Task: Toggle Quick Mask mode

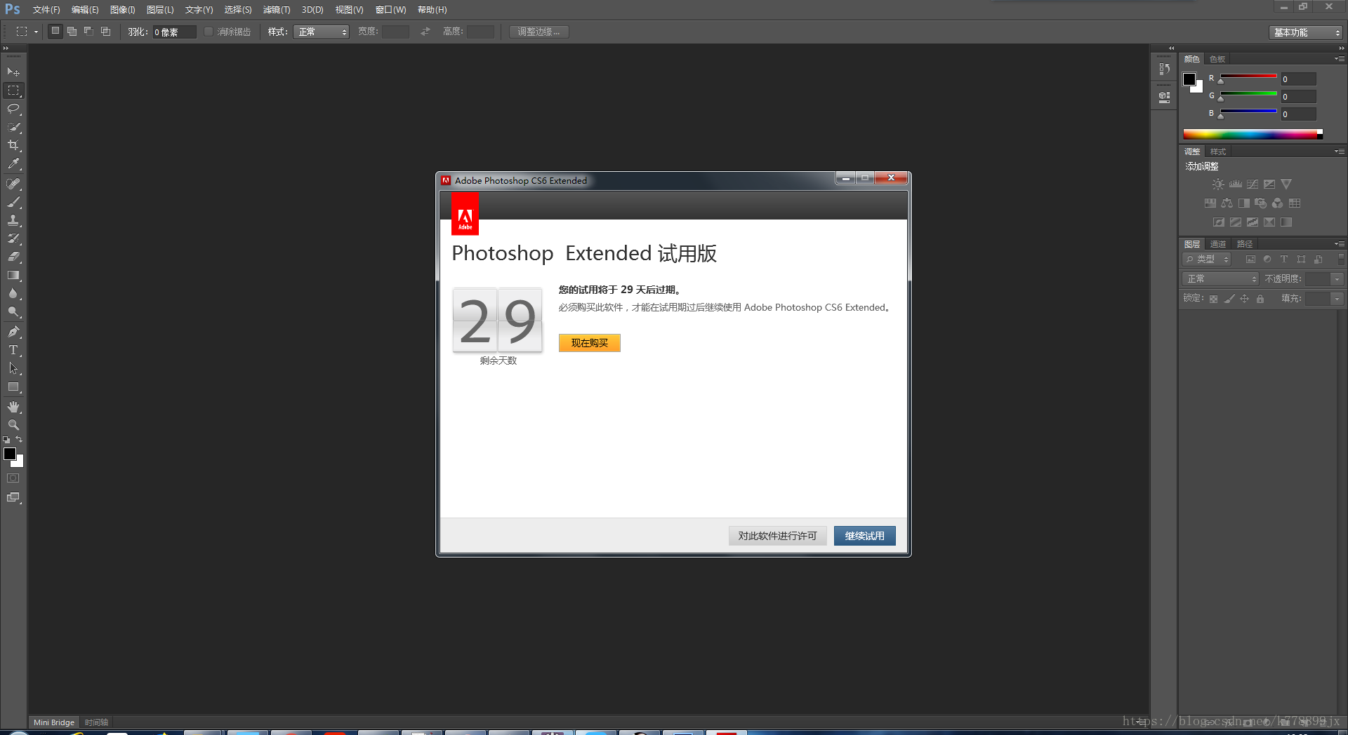Action: click(13, 478)
